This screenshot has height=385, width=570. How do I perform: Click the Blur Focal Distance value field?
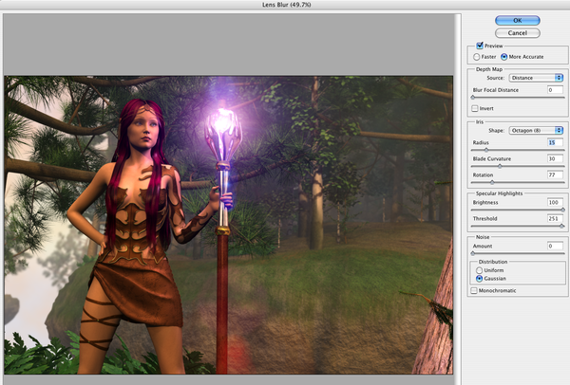point(555,90)
